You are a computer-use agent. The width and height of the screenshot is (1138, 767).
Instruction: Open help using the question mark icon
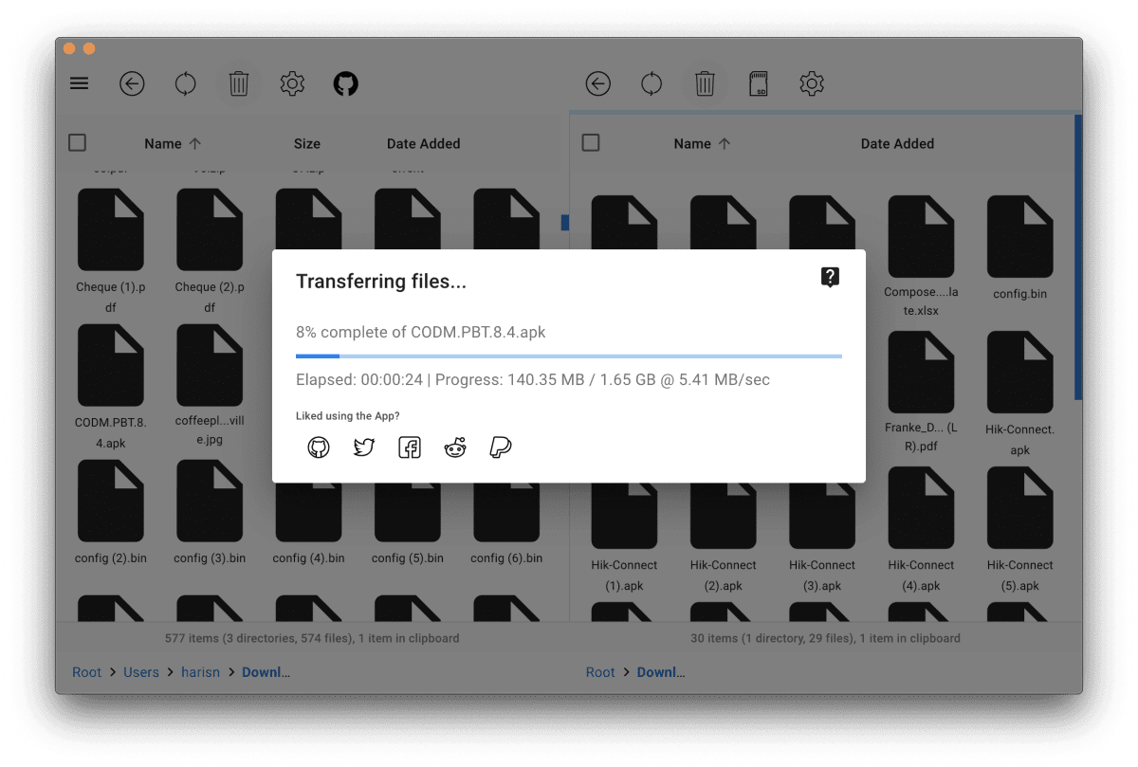830,277
